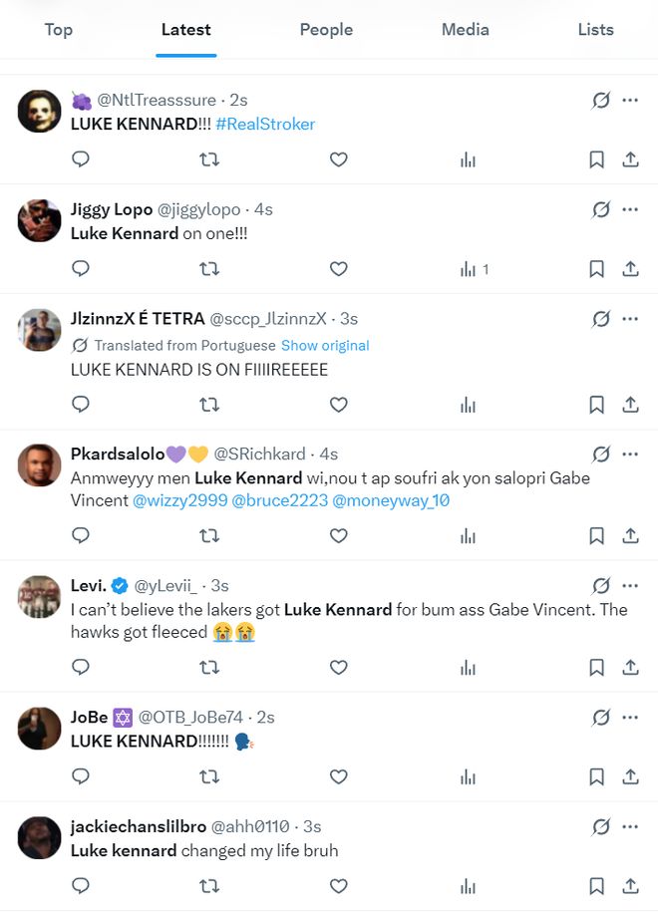Reply to Pkardsalolo's tweet
This screenshot has height=912, width=658.
[82, 536]
